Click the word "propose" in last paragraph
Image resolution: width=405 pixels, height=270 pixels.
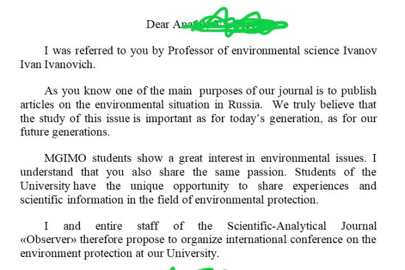pos(143,240)
